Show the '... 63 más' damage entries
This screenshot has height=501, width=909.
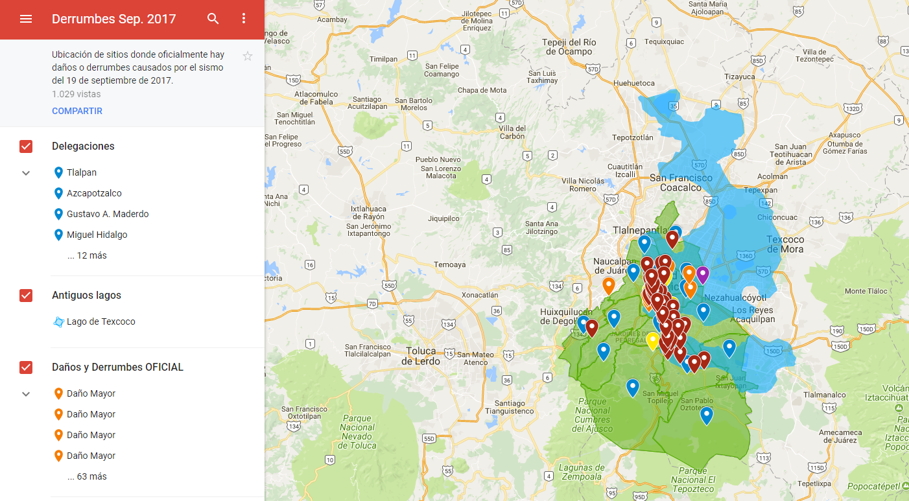click(86, 476)
